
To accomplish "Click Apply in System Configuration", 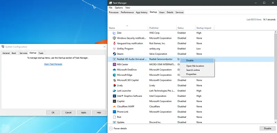I will 84,112.
